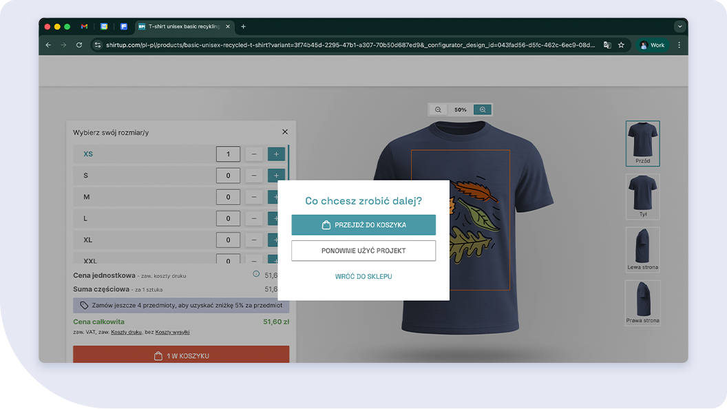Zoom in the shirt preview

483,110
